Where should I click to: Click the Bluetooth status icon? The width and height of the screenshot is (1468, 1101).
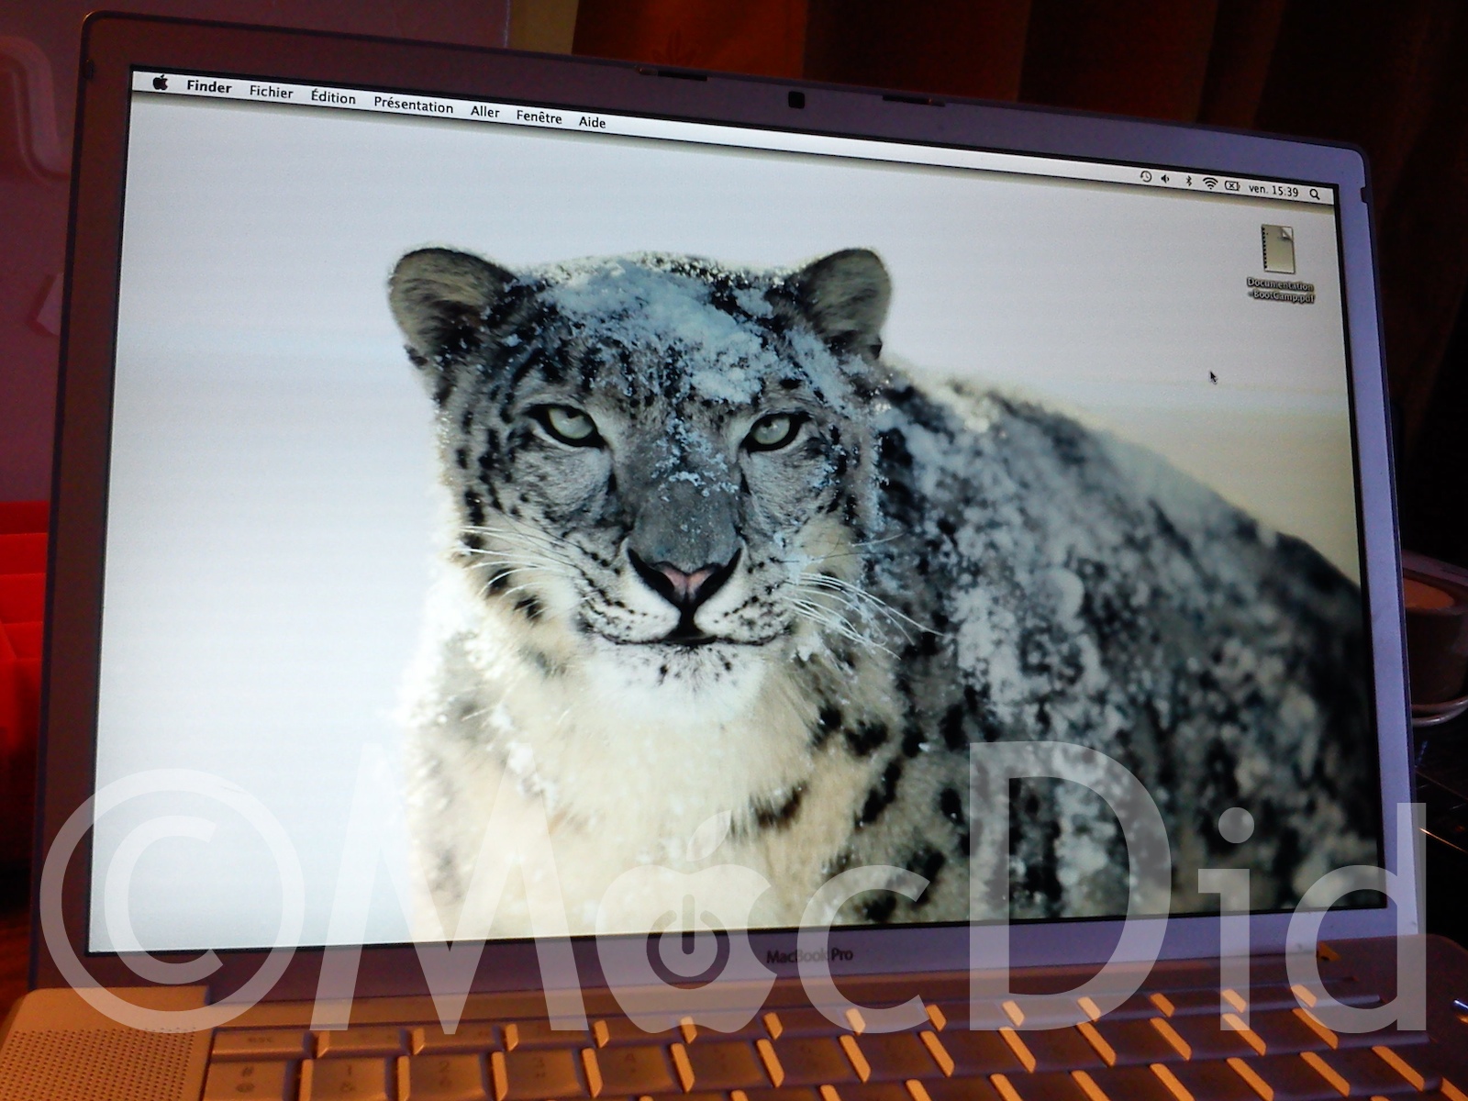(x=1189, y=181)
